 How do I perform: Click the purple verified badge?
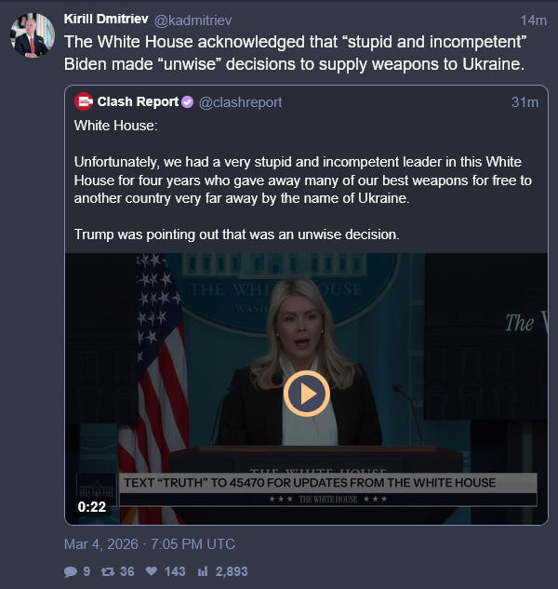[x=187, y=101]
